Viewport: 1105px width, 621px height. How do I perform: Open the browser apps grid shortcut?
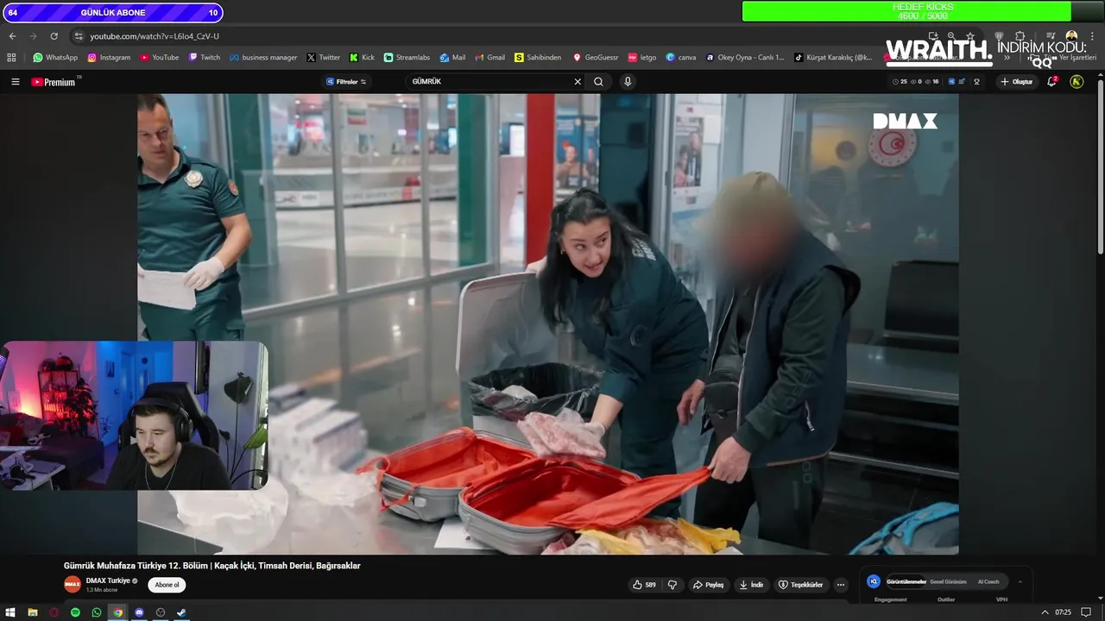click(x=11, y=58)
